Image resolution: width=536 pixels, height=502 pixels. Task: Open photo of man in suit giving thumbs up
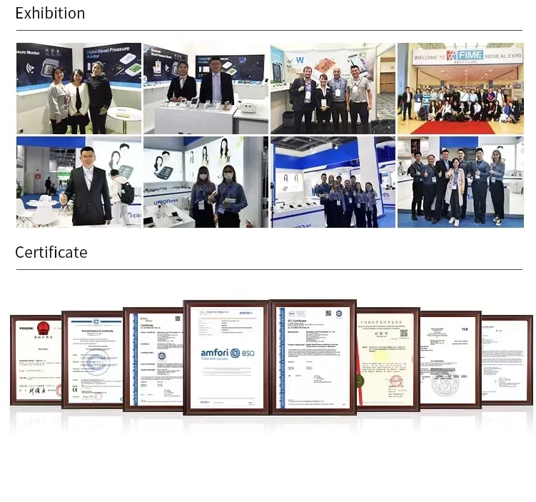(79, 182)
